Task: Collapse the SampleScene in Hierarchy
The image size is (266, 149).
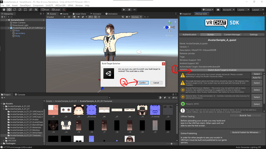Action: coord(6,20)
